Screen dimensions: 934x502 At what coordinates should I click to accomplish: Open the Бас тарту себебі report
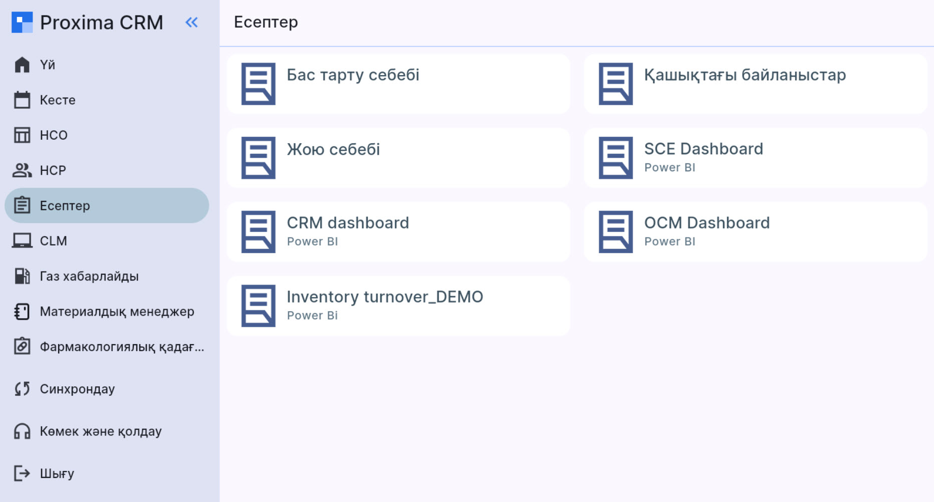coord(398,84)
